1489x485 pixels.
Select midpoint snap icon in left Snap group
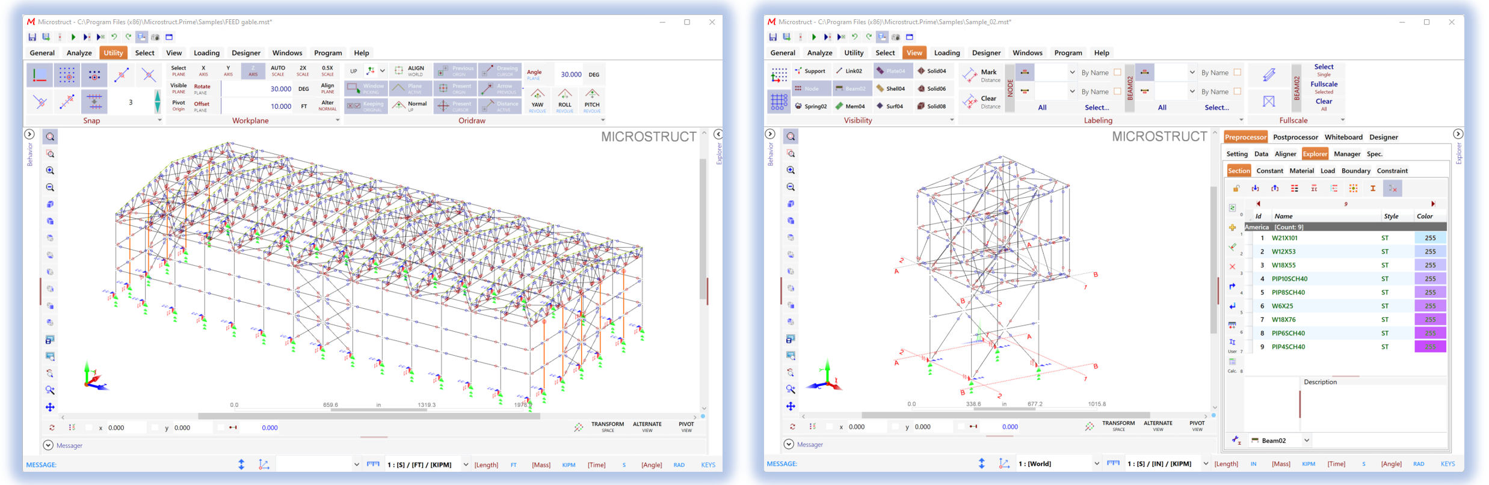pyautogui.click(x=122, y=75)
